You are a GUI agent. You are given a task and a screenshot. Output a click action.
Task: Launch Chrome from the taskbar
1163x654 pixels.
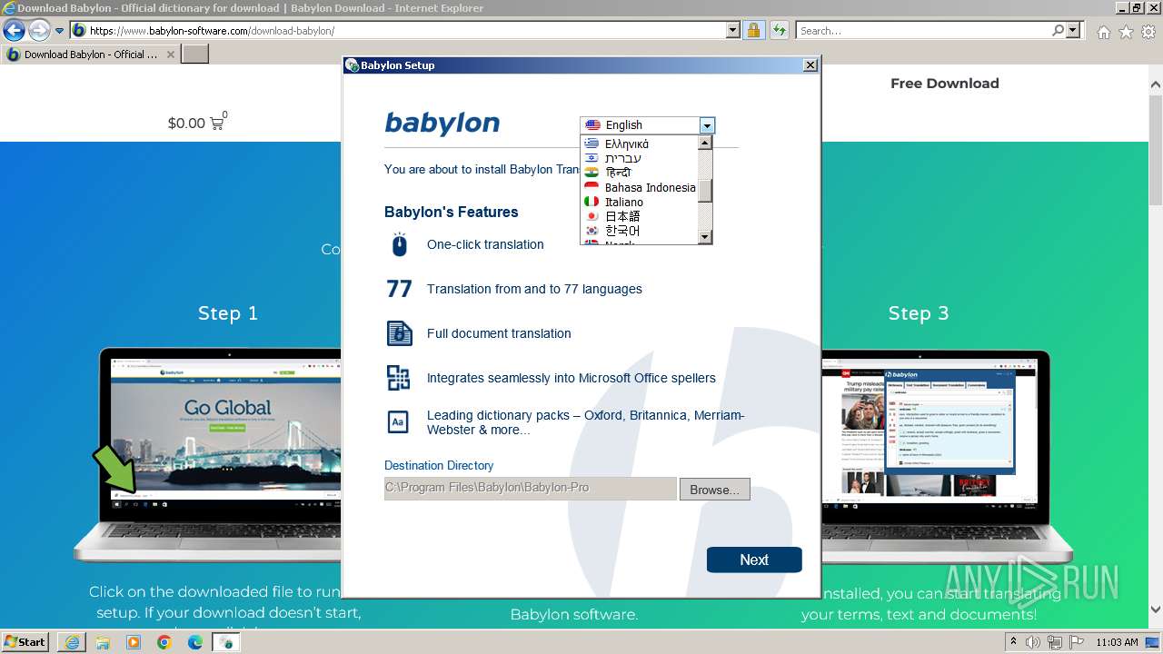(164, 642)
